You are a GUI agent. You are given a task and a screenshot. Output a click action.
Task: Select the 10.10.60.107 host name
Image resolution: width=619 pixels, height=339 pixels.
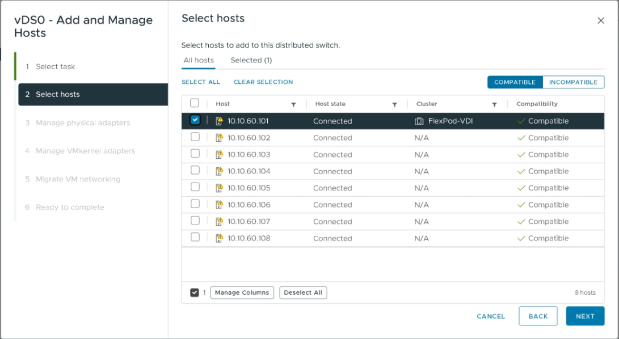[x=249, y=222]
